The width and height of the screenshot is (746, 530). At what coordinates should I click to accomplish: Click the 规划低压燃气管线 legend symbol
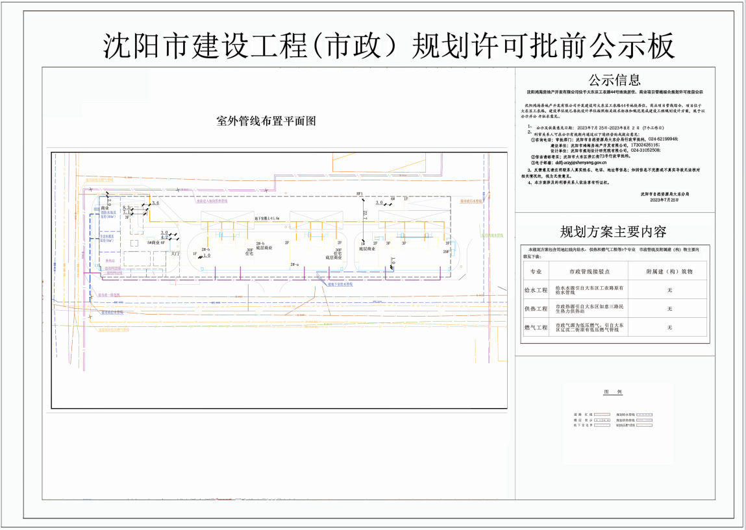point(644,426)
